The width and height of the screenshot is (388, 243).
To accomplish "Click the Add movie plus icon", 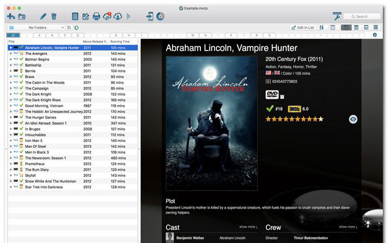I will (11, 17).
